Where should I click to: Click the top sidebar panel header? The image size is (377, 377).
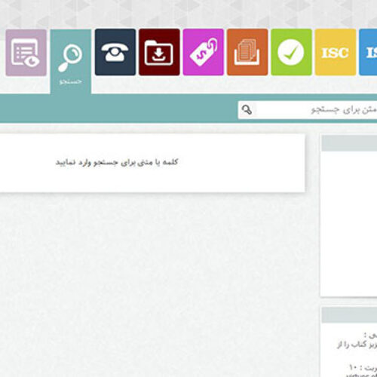[349, 143]
